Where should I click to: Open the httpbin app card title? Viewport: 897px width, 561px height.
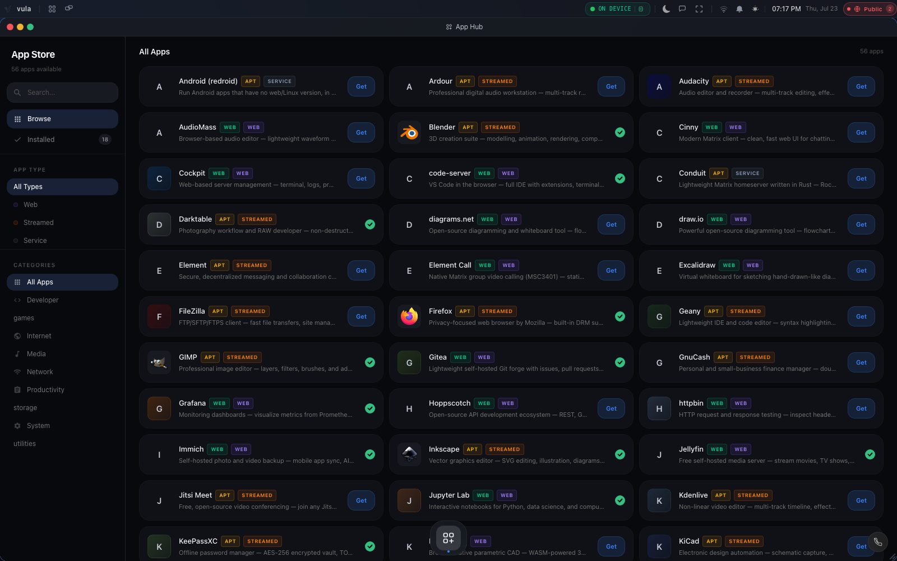[691, 403]
